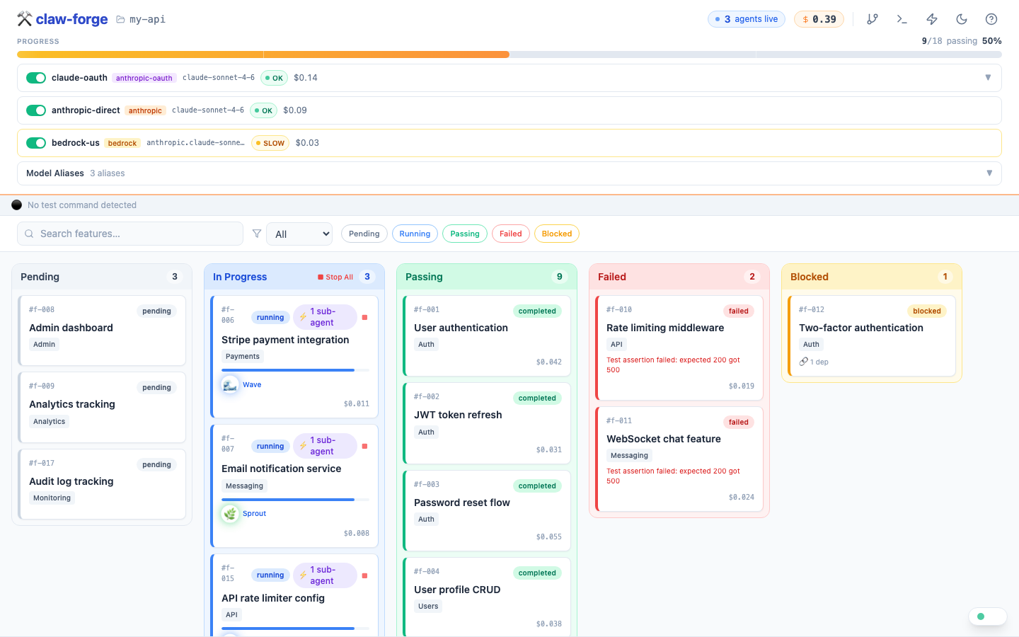Filter features by Running status
Screen dimensions: 1019x637
pos(415,234)
